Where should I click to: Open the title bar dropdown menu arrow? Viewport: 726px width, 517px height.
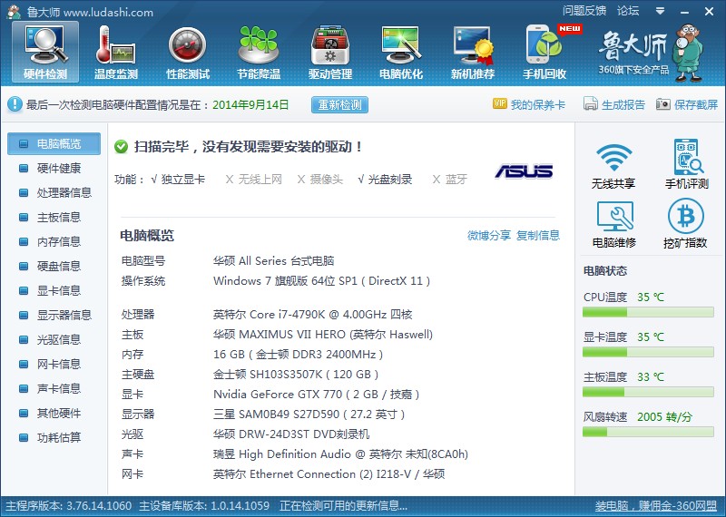pos(660,11)
